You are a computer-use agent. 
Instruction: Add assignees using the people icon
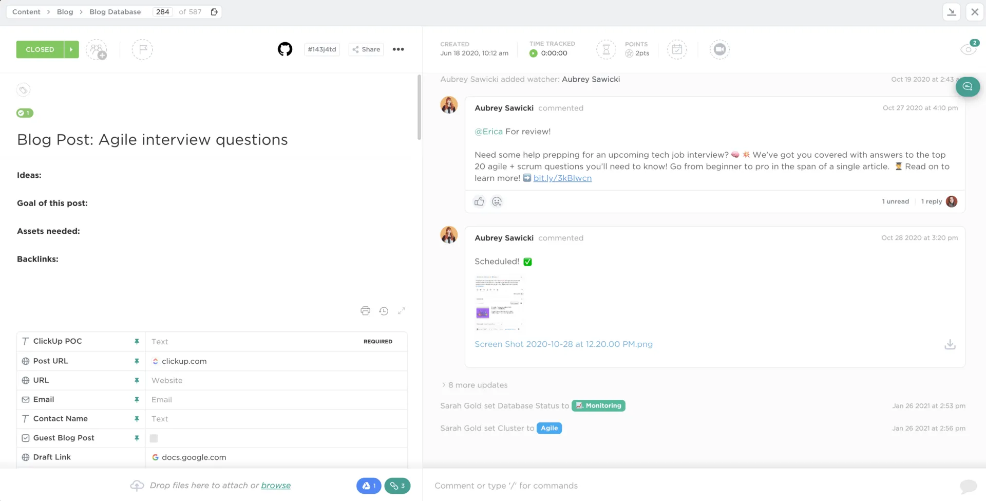(x=97, y=49)
